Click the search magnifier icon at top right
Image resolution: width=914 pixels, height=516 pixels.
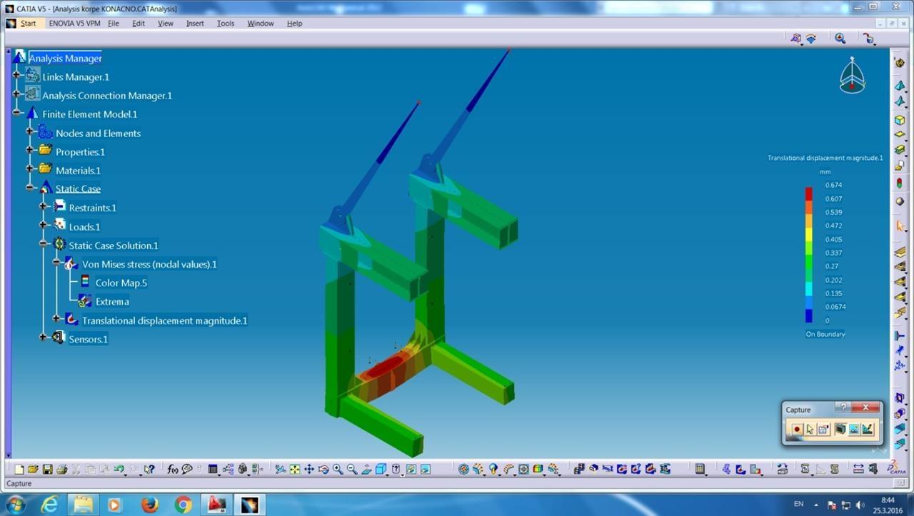[x=840, y=39]
